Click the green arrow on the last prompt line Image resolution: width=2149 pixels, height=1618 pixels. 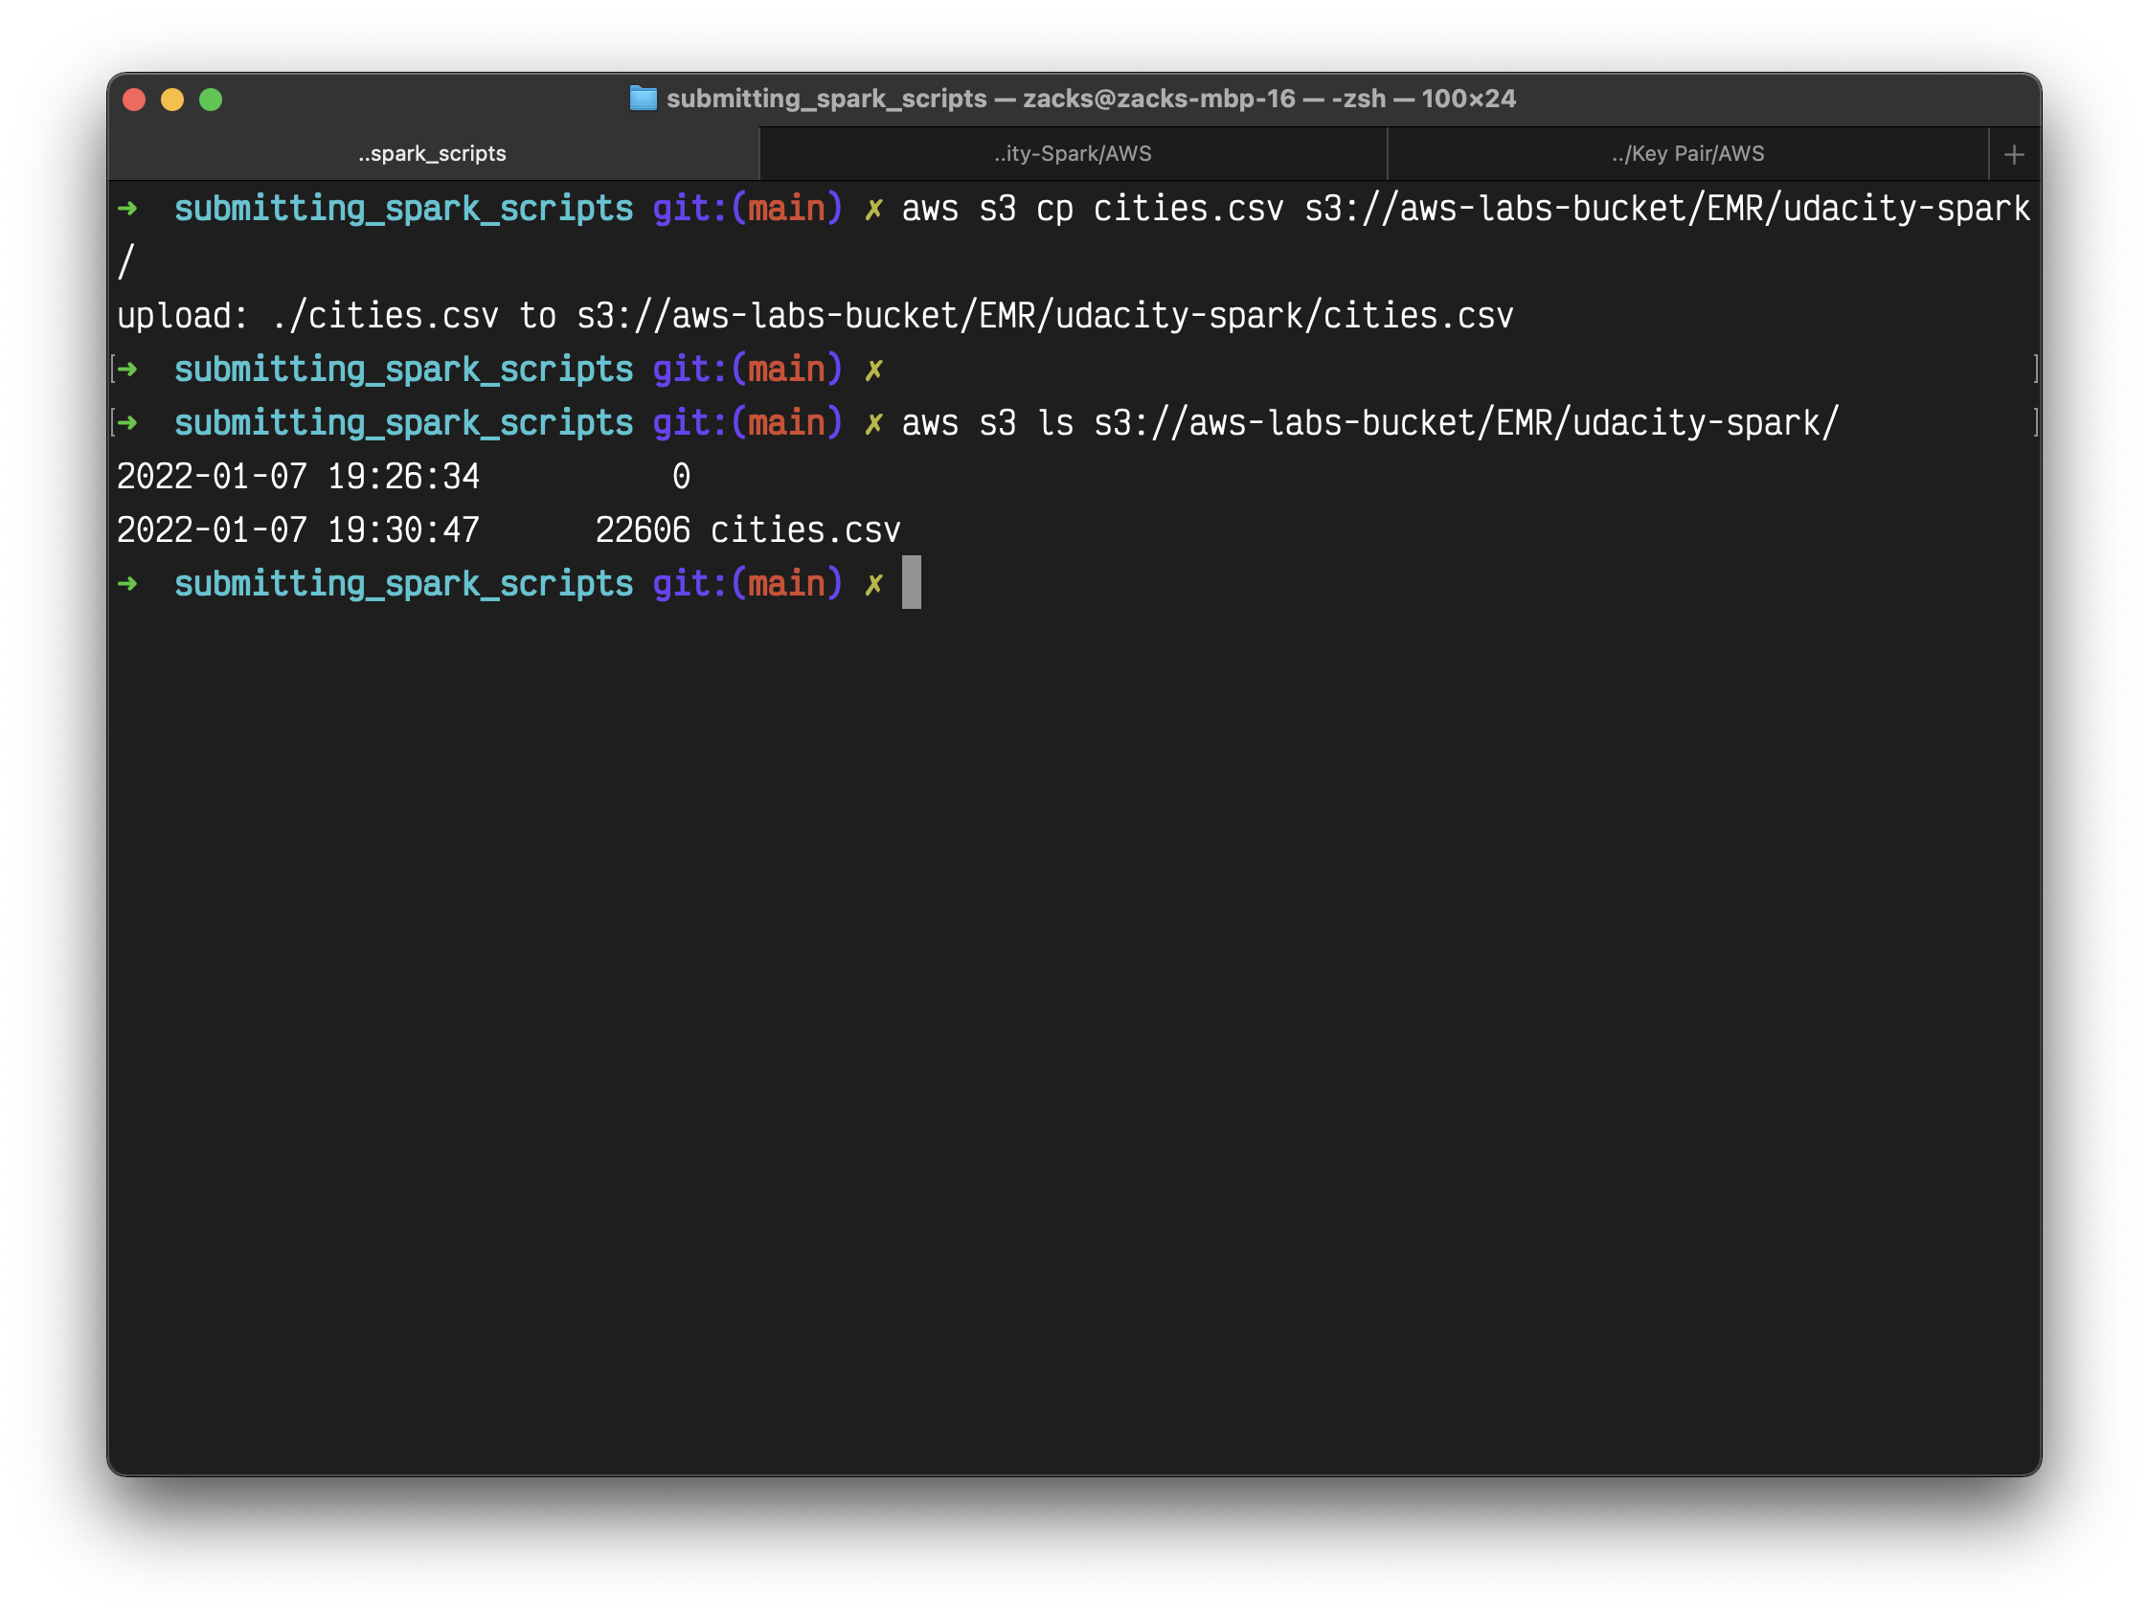[127, 583]
